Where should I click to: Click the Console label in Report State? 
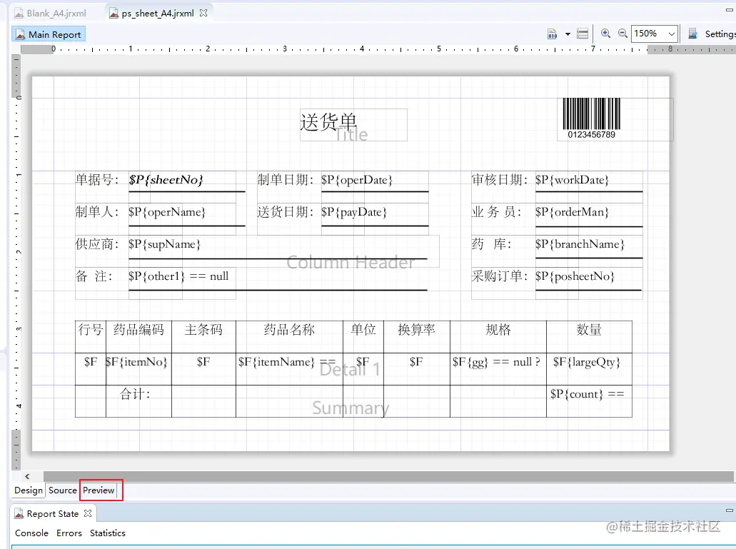(31, 533)
